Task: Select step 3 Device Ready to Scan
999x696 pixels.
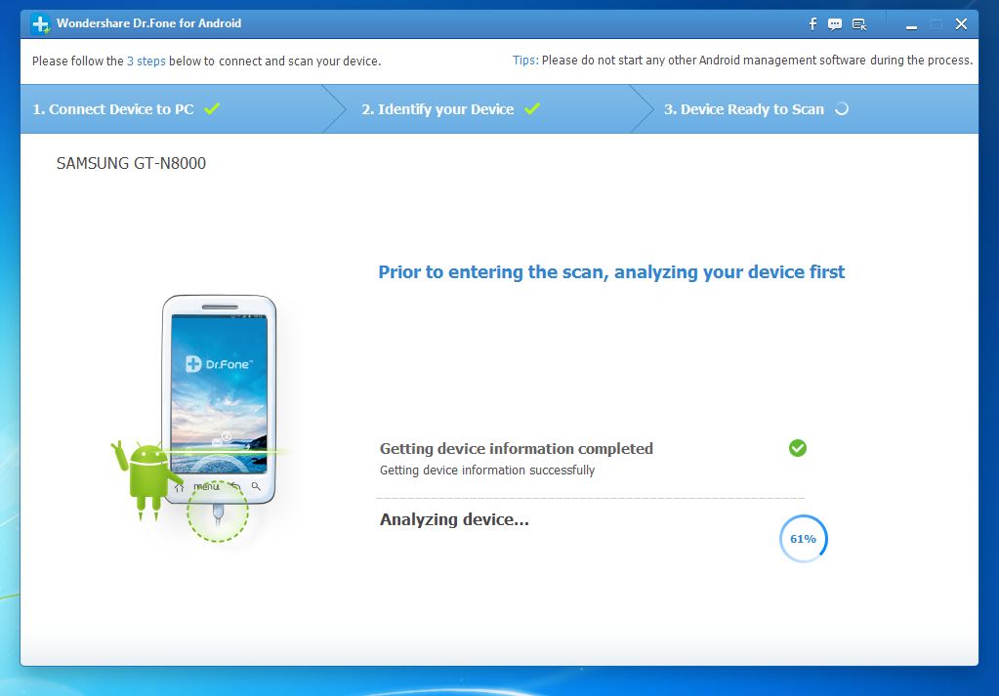Action: [x=743, y=109]
